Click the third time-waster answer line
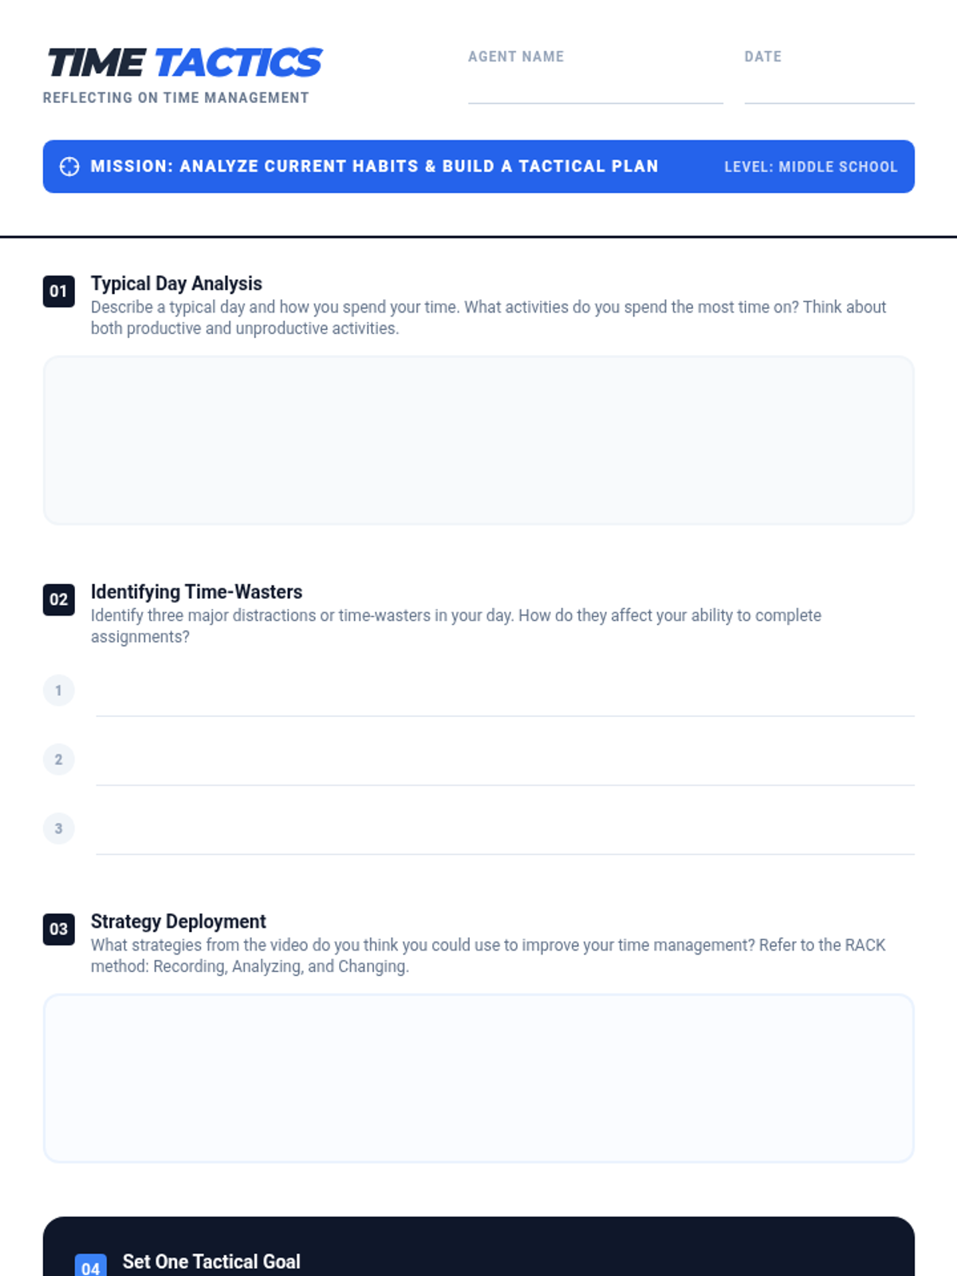957x1276 pixels. tap(505, 833)
